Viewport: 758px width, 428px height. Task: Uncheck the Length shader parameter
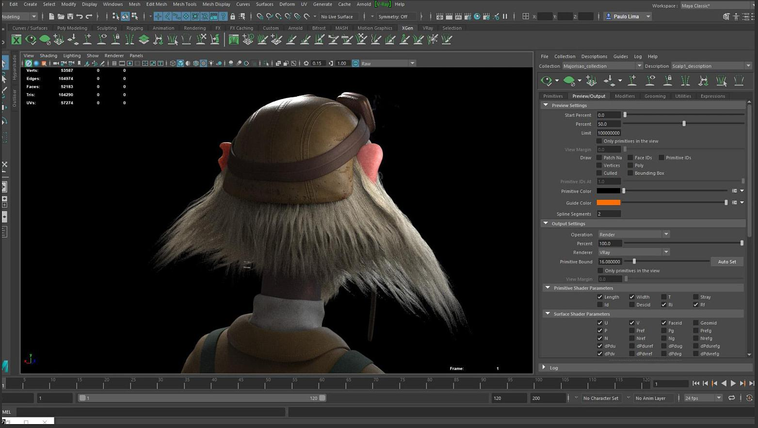[x=600, y=297]
